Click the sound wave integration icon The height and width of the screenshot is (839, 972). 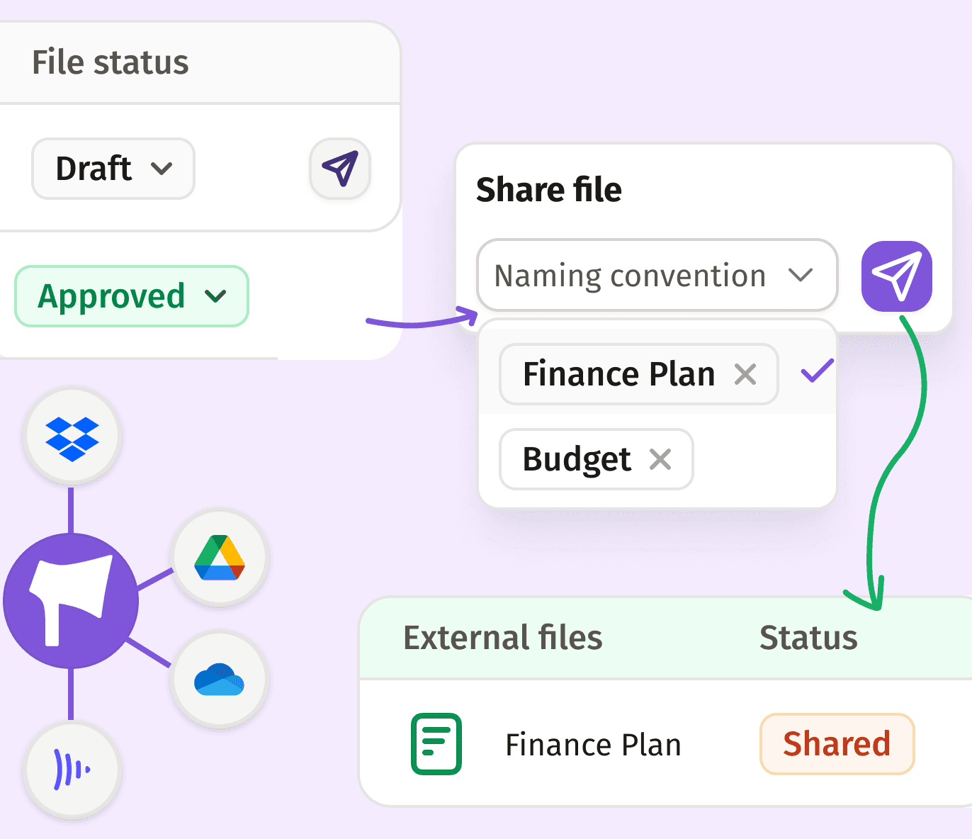tap(72, 770)
